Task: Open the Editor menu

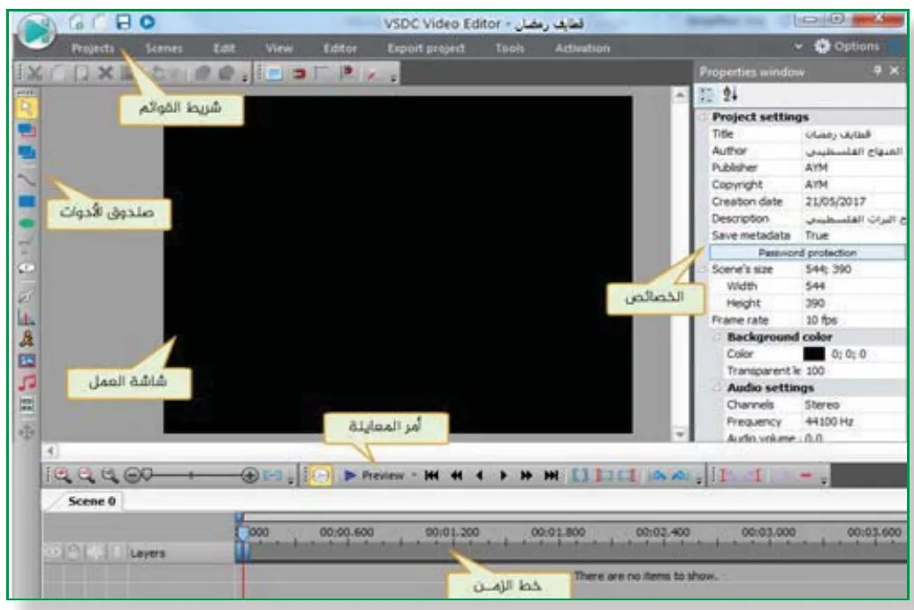Action: tap(340, 49)
